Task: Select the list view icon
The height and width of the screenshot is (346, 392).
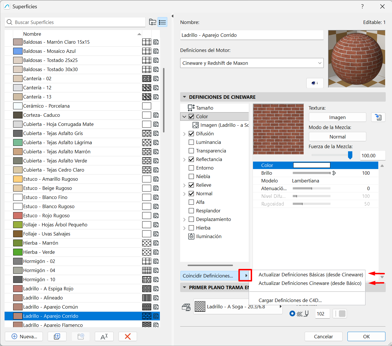Action: click(162, 22)
